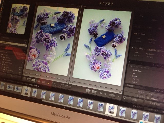164x123 pixels.
Task: Collapse the filmstrip with the bottom triangle
Action: [x=65, y=107]
